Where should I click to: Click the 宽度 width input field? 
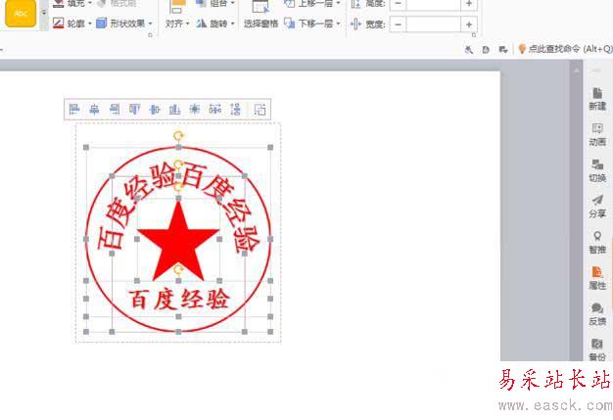[434, 24]
